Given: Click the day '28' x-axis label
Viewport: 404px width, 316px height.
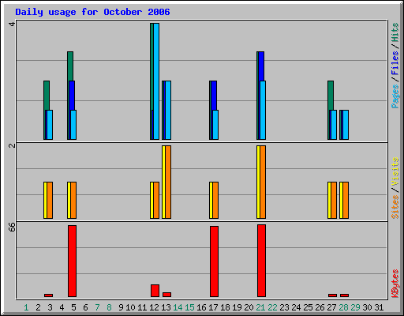Looking at the screenshot, I should [x=343, y=307].
